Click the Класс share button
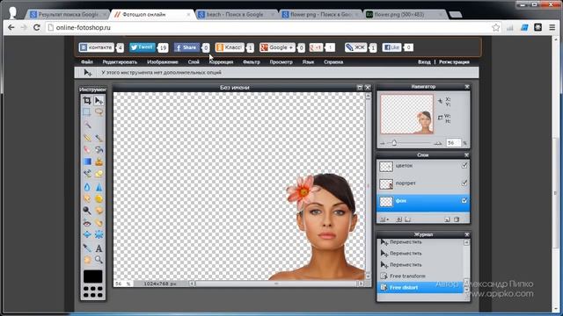This screenshot has width=563, height=316. tap(230, 47)
